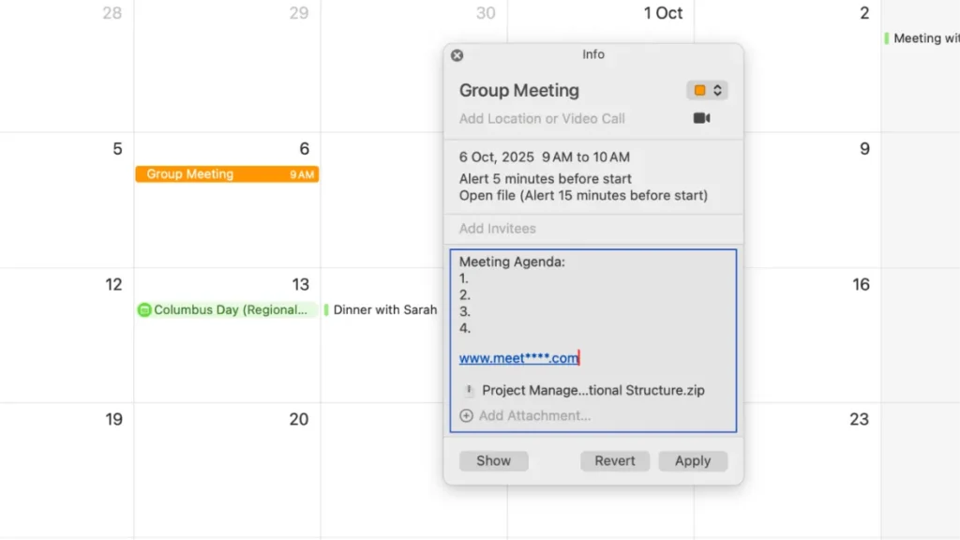Click the video call camera icon
This screenshot has height=540, width=960.
701,118
